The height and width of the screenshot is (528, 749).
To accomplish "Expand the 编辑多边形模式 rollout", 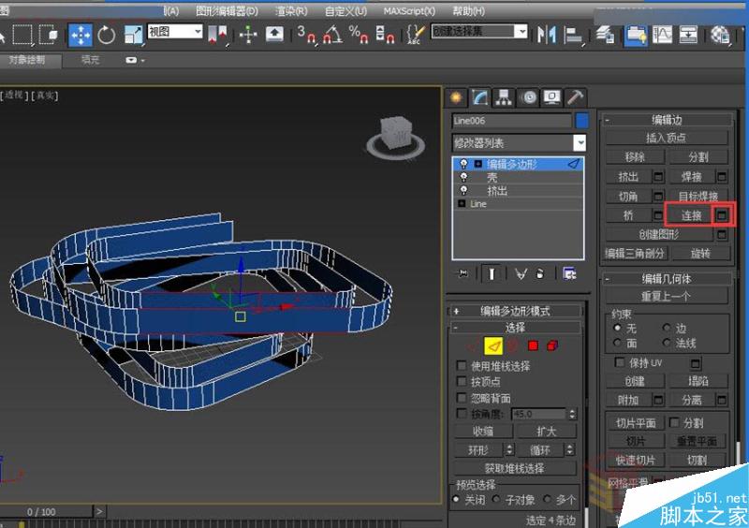I will pos(515,311).
